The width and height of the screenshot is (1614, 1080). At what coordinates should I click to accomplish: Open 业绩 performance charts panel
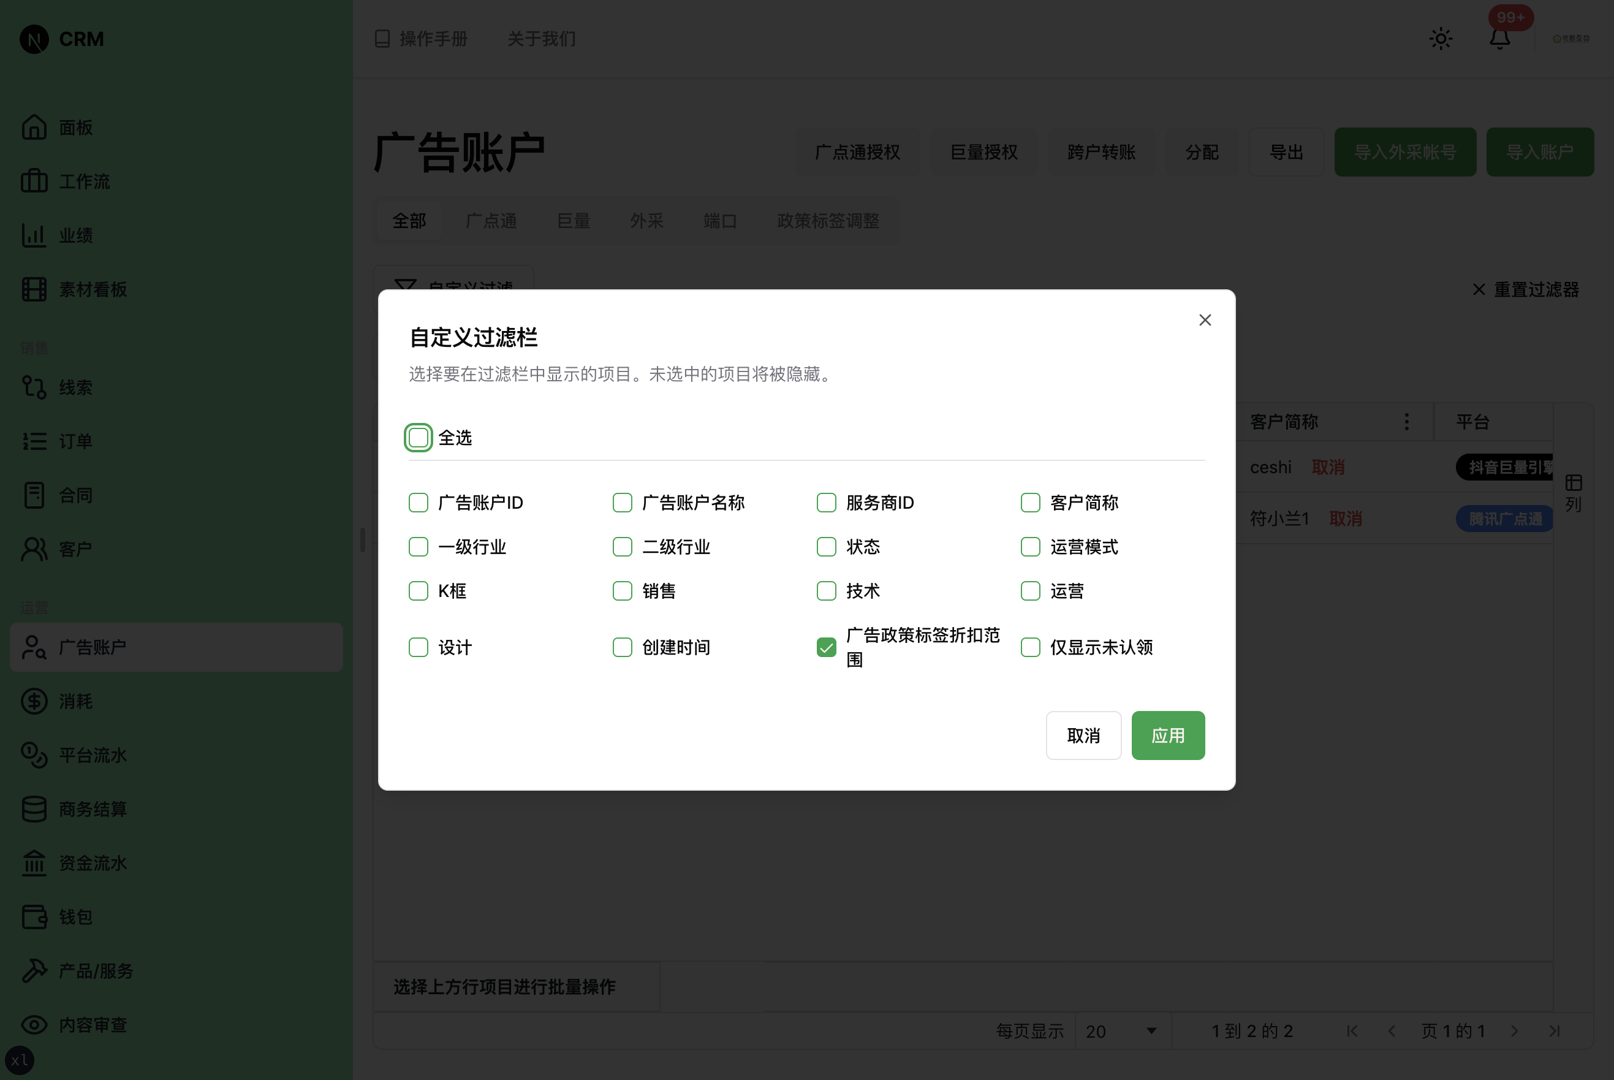[x=77, y=235]
